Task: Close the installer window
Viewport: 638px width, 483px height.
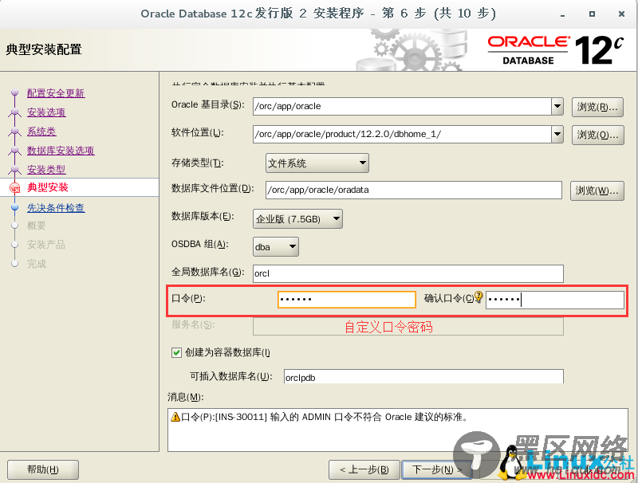Action: click(621, 14)
